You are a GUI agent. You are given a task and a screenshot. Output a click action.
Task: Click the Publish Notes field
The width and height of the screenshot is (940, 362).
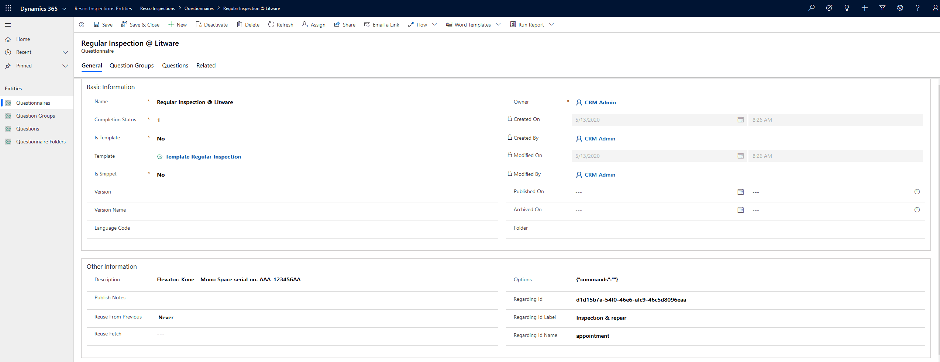326,297
